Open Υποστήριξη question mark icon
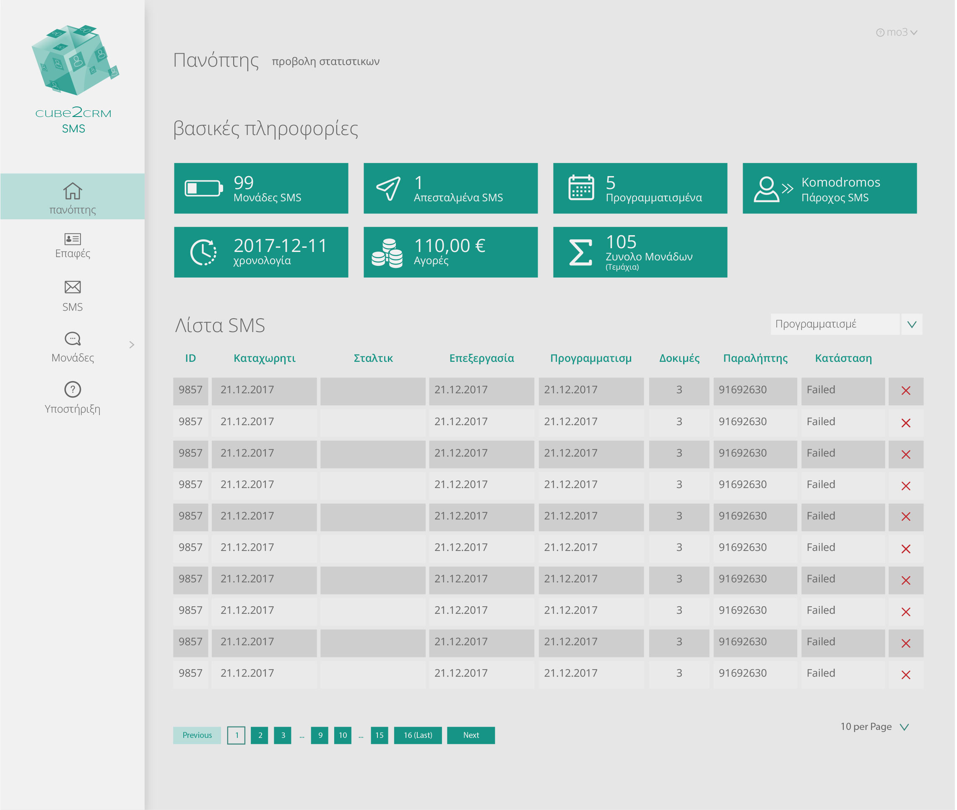This screenshot has height=810, width=957. click(73, 389)
